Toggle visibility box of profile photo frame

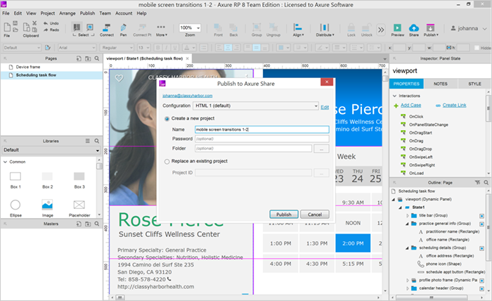click(481, 281)
